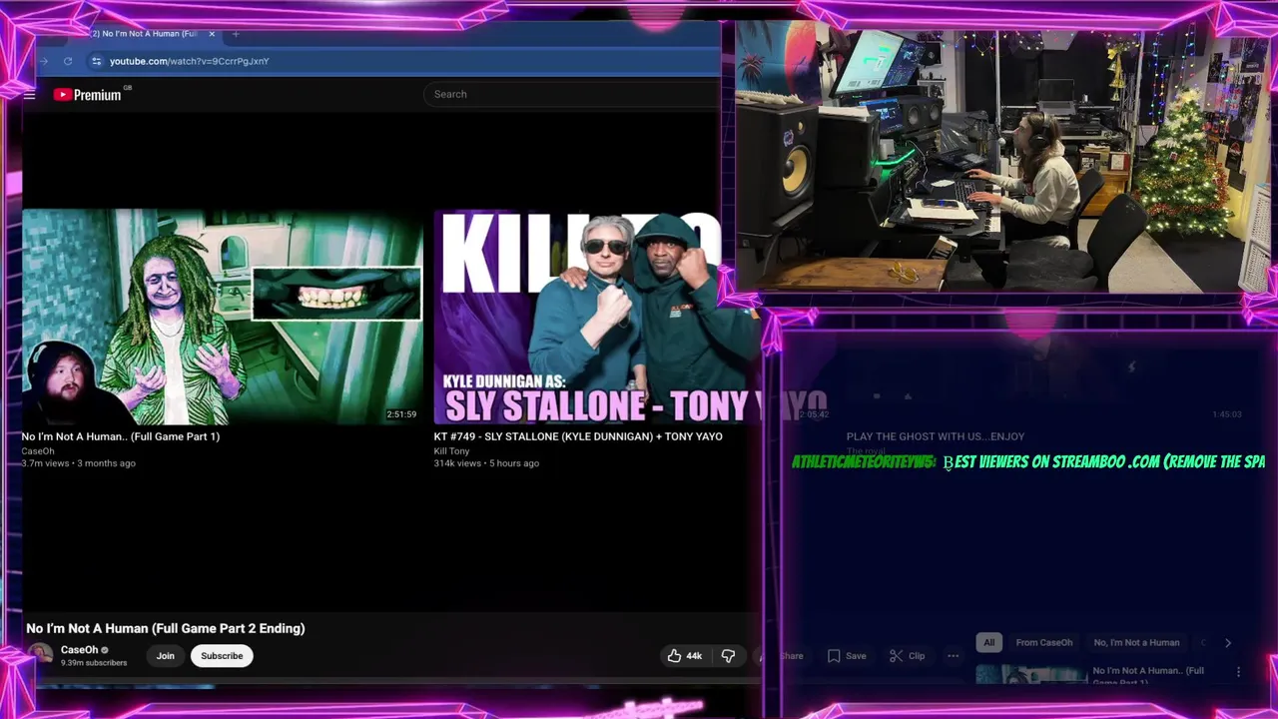Image resolution: width=1278 pixels, height=719 pixels.
Task: Open the YouTube hamburger guide menu
Action: click(30, 95)
